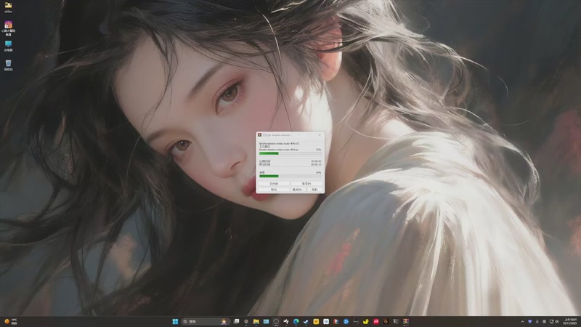The width and height of the screenshot is (581, 327).
Task: Open File Explorer from the taskbar
Action: tap(256, 321)
